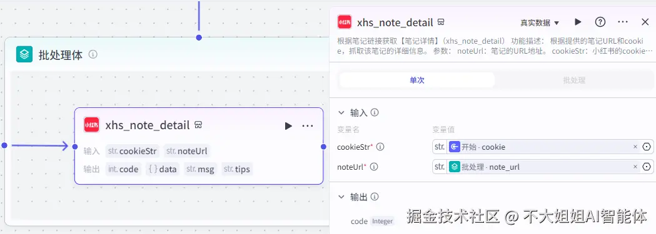This screenshot has width=656, height=234.
Task: Click the cookieStr input tag on node
Action: tap(132, 151)
